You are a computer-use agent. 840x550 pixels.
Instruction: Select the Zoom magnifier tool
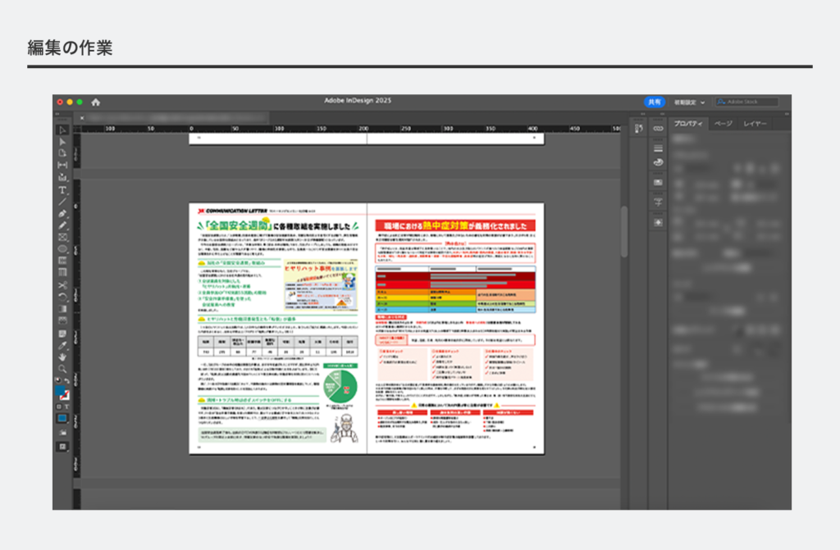[x=62, y=369]
